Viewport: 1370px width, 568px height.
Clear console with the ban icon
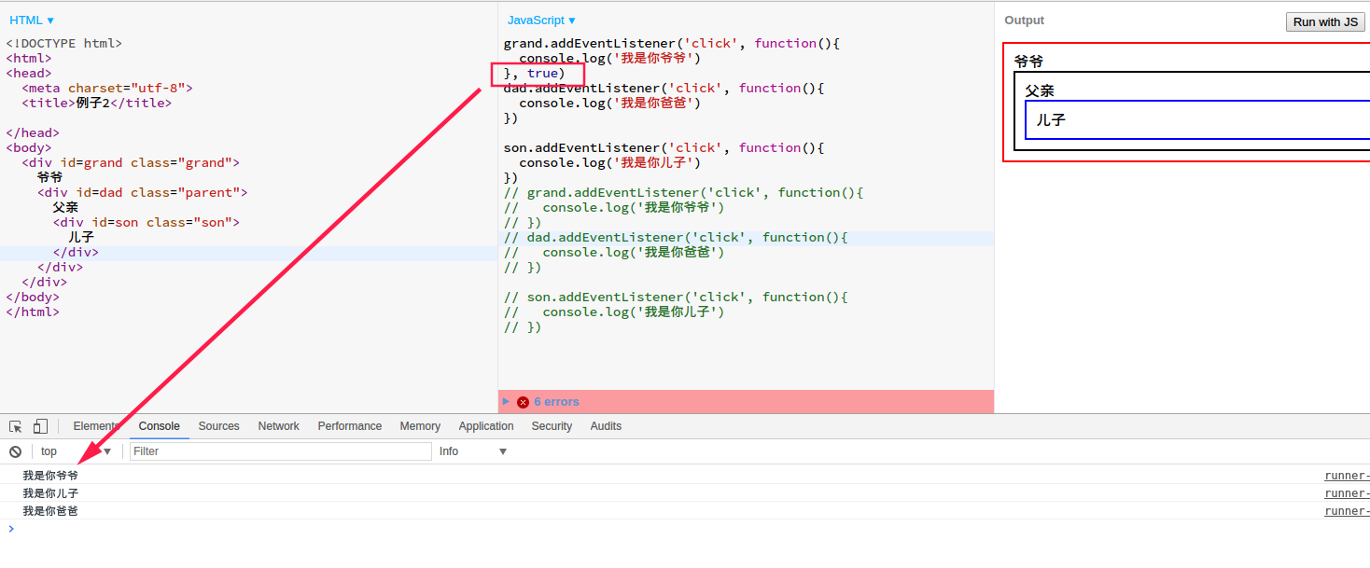(x=15, y=451)
